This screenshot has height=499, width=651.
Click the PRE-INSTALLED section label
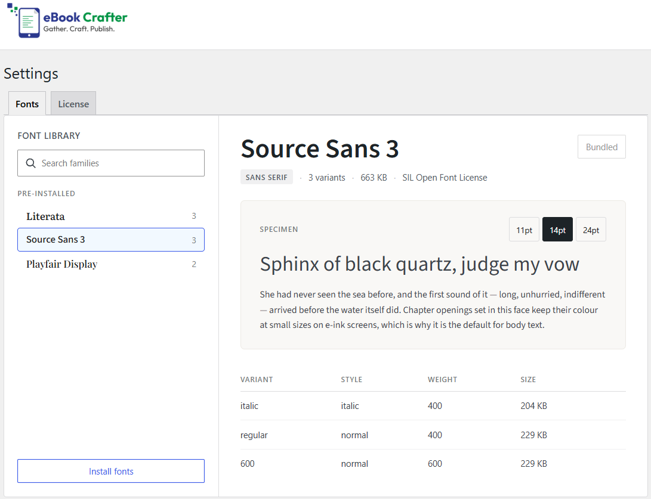point(46,193)
